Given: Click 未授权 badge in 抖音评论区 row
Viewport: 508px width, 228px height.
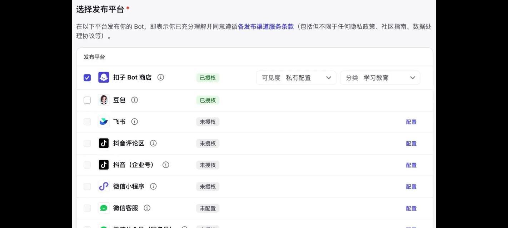Looking at the screenshot, I should [208, 144].
